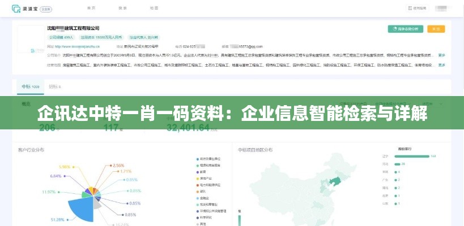Screen dimensions: 464x226
Task: Select the 法定代表人 tag
Action: pyautogui.click(x=143, y=37)
